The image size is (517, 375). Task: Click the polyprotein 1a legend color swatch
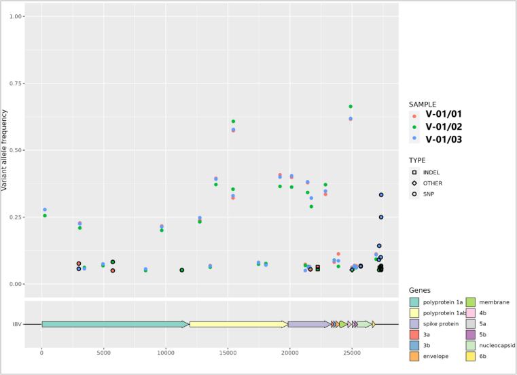pyautogui.click(x=414, y=302)
